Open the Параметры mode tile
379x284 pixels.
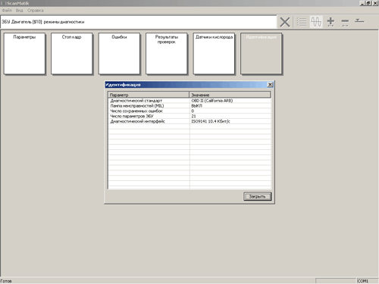pos(24,54)
